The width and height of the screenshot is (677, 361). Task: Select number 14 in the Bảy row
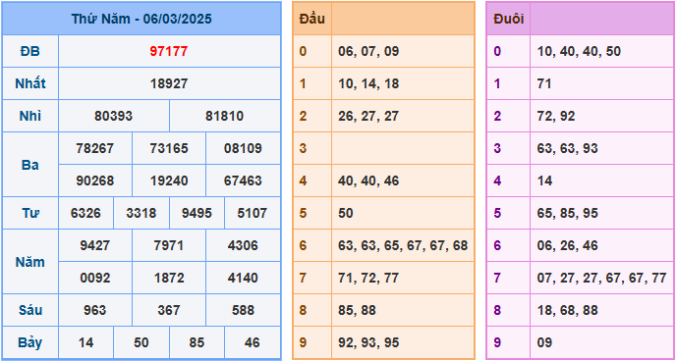coord(85,342)
